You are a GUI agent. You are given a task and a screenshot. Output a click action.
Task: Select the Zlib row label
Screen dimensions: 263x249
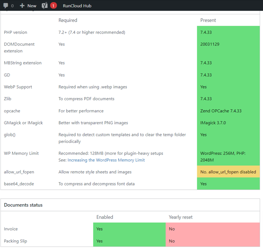(7, 99)
